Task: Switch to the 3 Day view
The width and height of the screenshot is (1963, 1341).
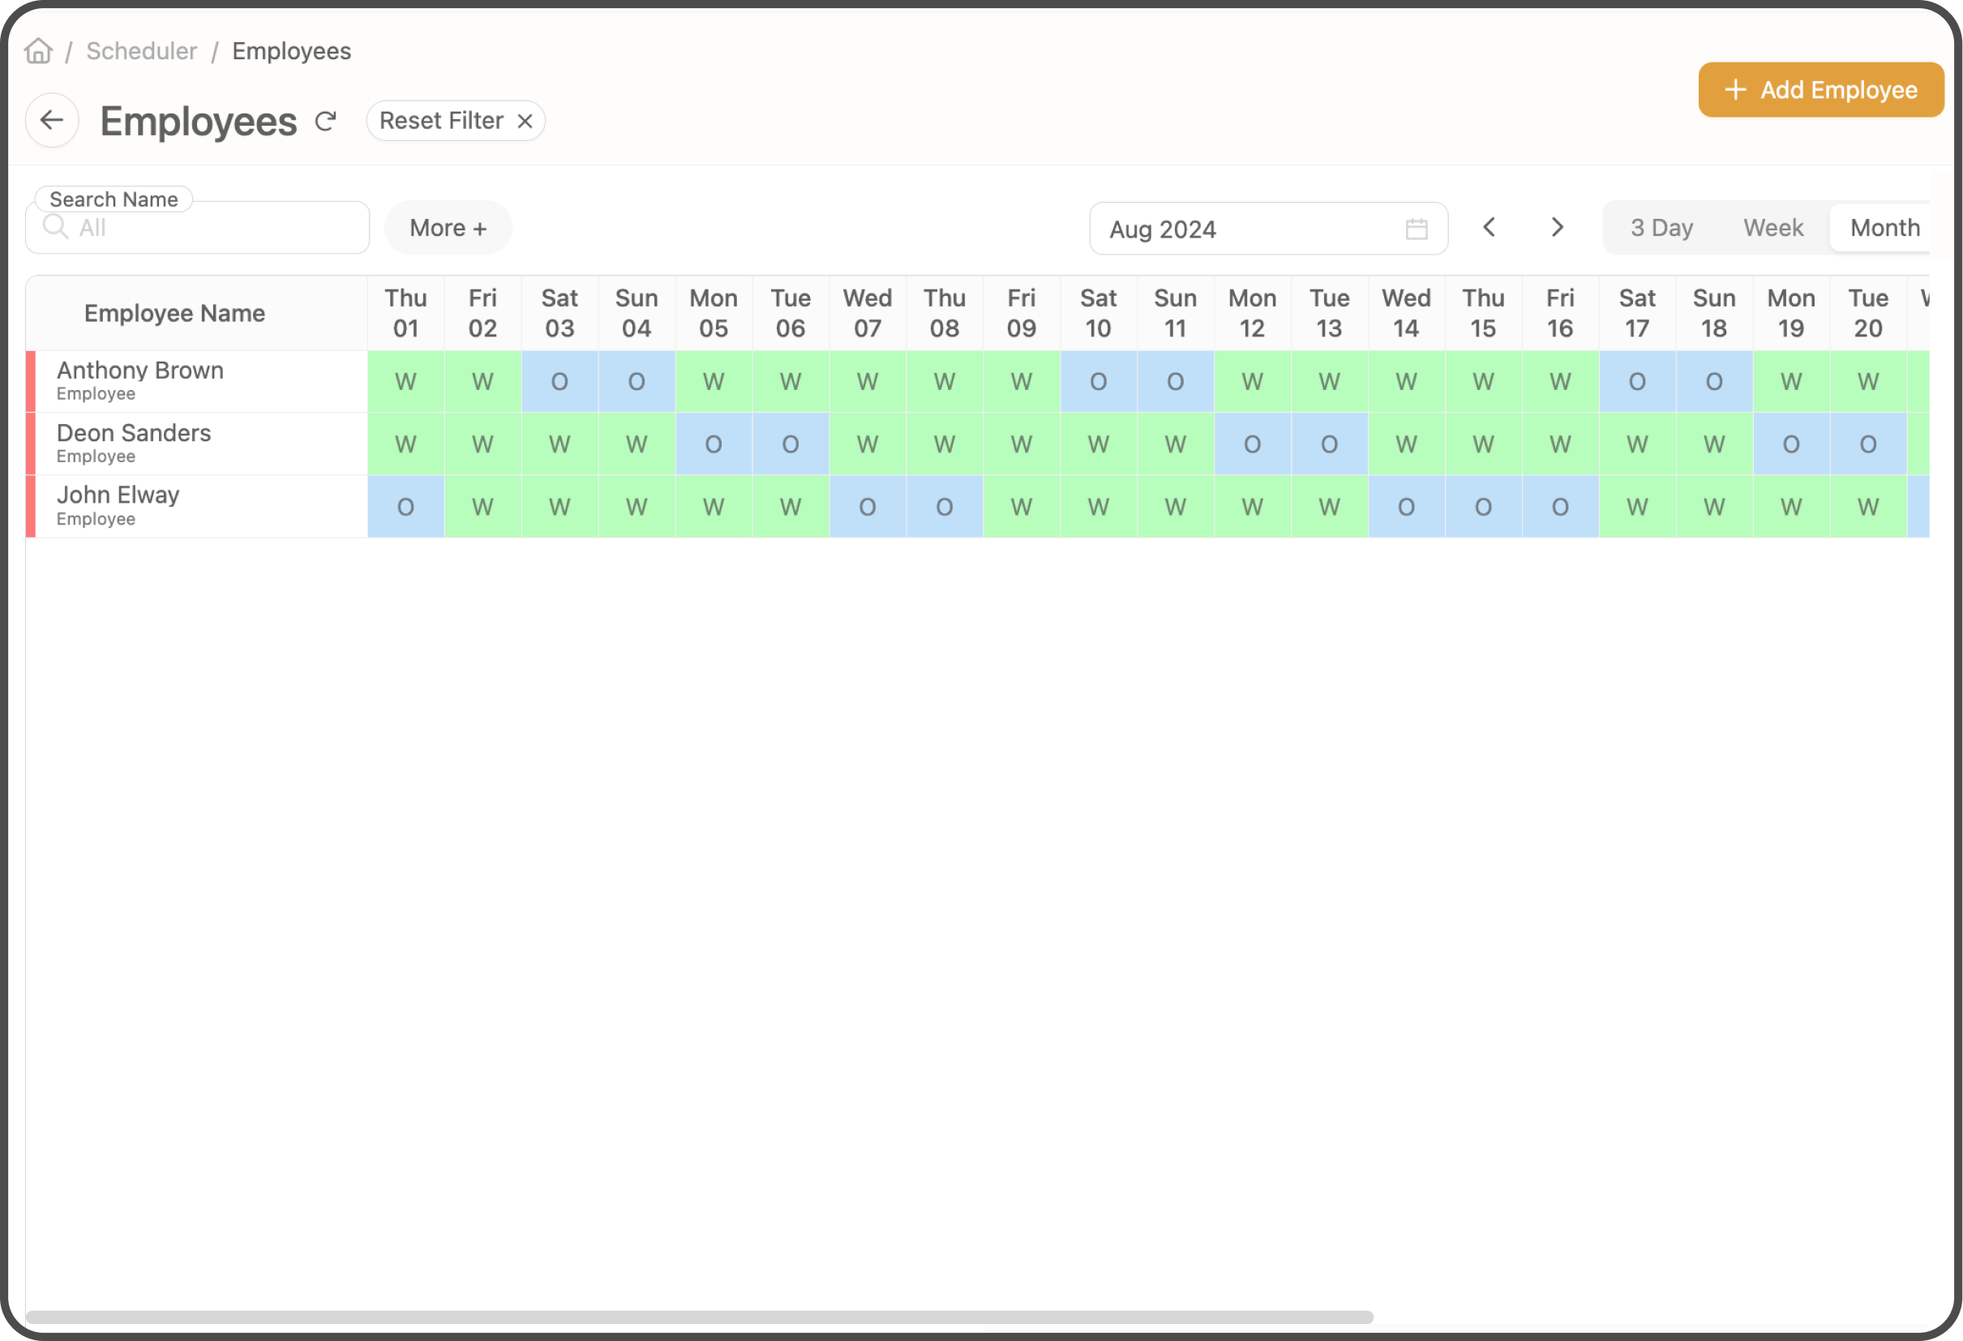Action: point(1660,227)
